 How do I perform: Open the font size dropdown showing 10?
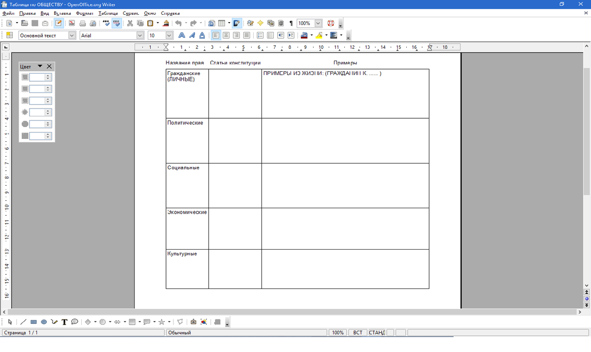pos(169,35)
